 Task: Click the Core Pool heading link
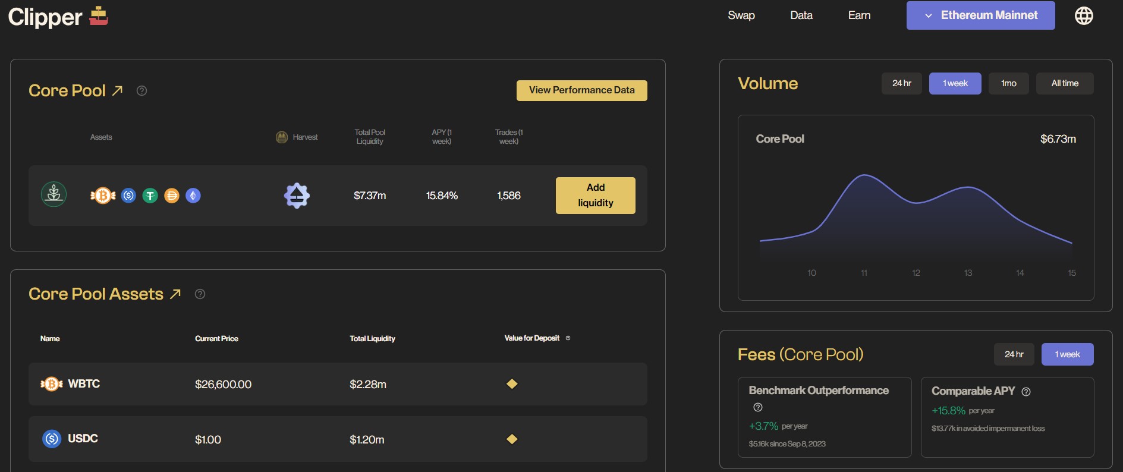click(x=67, y=90)
